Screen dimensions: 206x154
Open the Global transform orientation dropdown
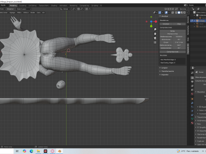(66, 9)
